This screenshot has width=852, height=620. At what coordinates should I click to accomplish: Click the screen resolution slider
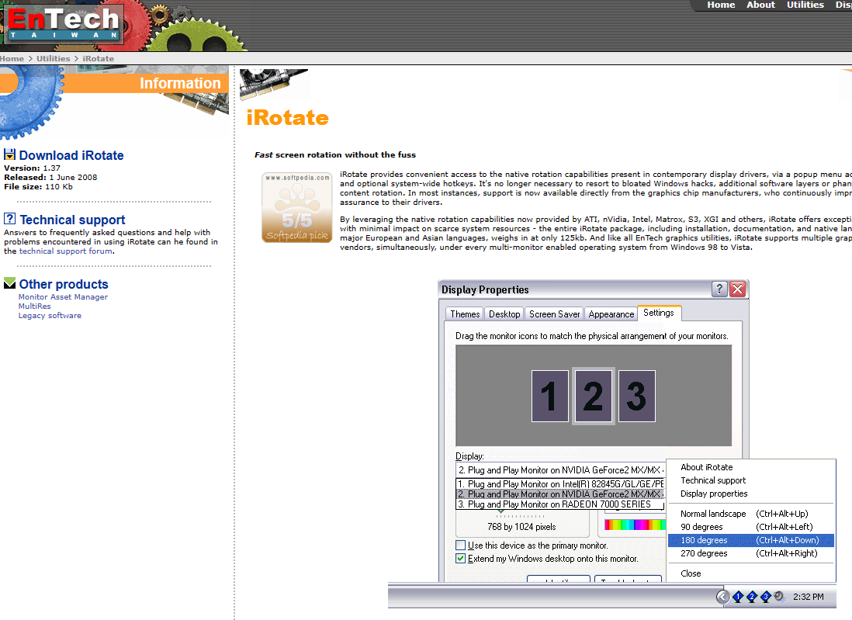click(x=520, y=514)
